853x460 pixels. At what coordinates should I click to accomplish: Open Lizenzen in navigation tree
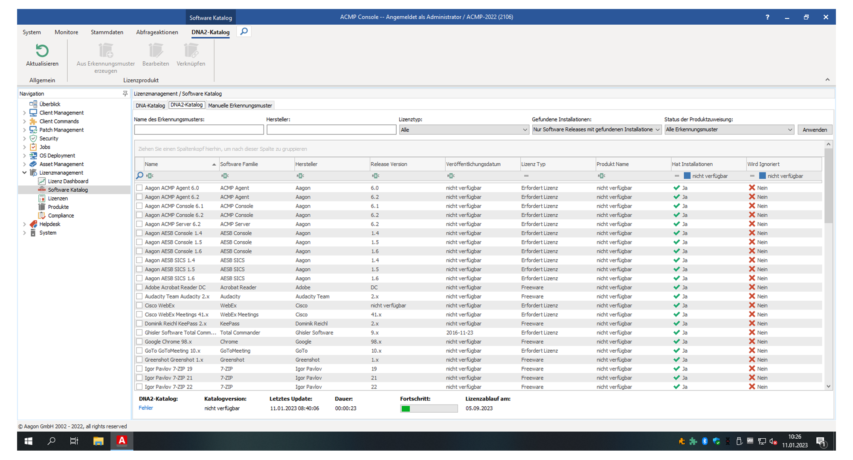click(x=58, y=198)
